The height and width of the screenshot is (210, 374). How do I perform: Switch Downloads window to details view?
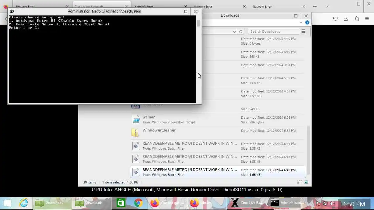pos(299,182)
